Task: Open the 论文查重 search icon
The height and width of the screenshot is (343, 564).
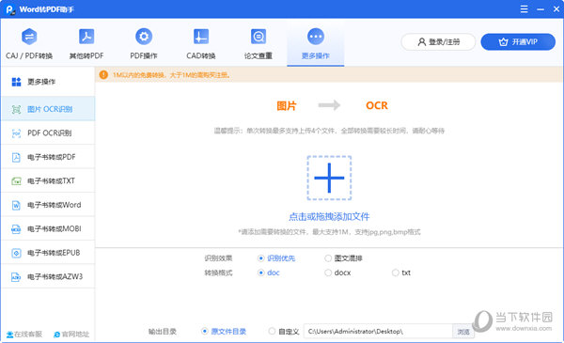Action: [x=258, y=37]
